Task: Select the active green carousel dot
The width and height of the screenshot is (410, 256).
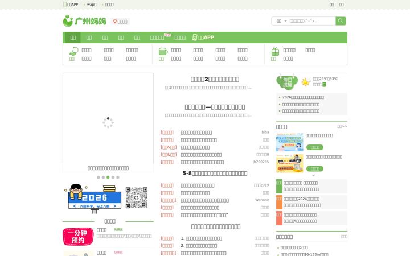Action: (x=108, y=177)
